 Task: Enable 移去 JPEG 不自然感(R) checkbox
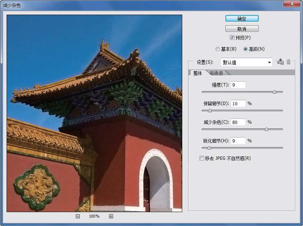pyautogui.click(x=202, y=158)
